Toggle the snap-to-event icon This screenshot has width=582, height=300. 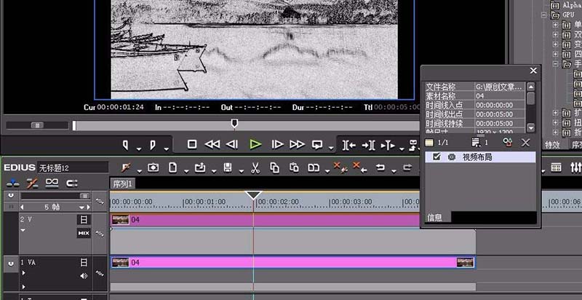(x=71, y=183)
